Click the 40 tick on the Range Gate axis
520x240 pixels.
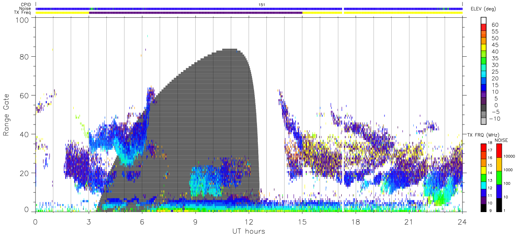(x=25, y=134)
